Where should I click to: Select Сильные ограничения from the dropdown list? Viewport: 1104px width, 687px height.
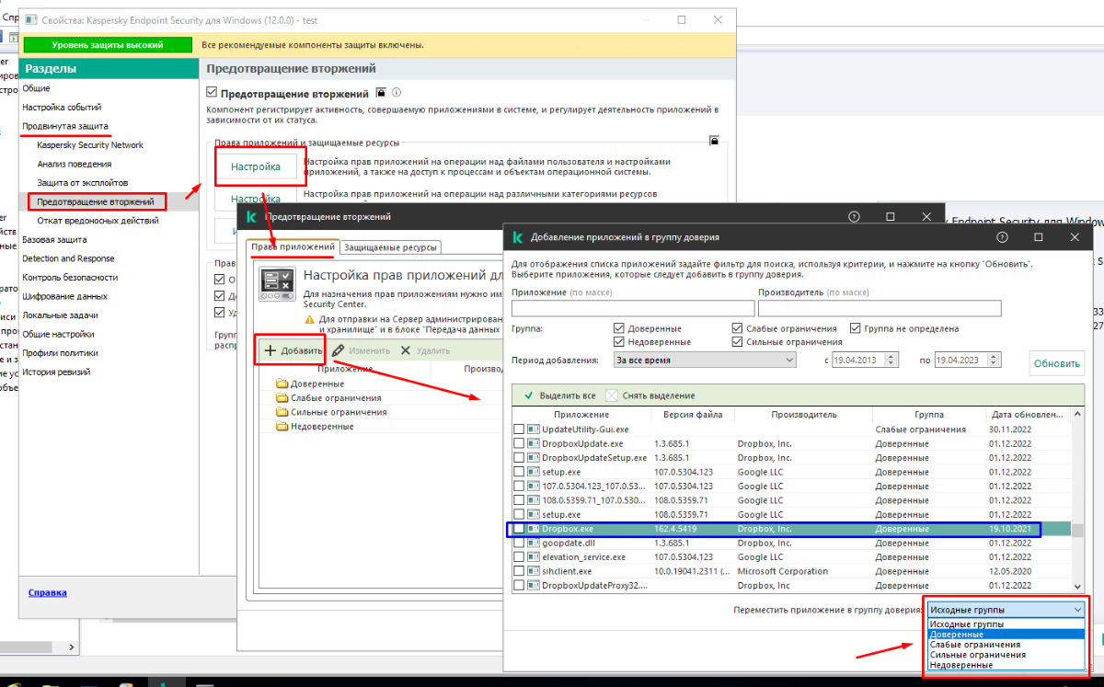[x=977, y=655]
